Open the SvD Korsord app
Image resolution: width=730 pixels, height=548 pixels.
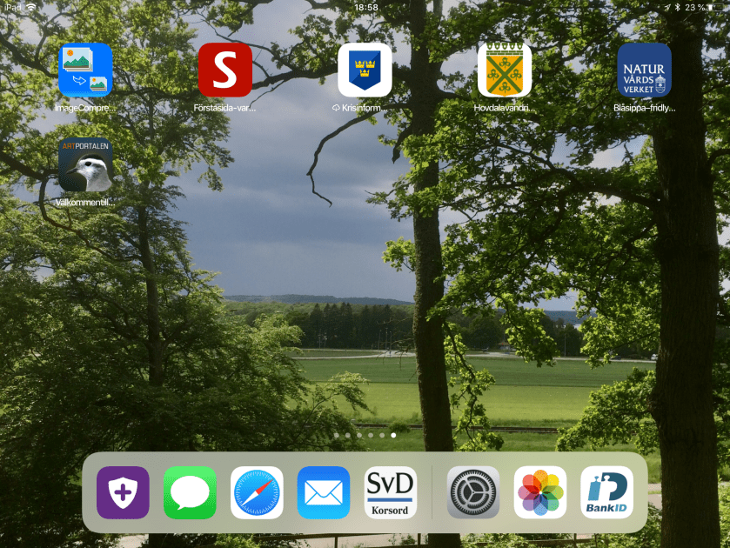pyautogui.click(x=391, y=492)
